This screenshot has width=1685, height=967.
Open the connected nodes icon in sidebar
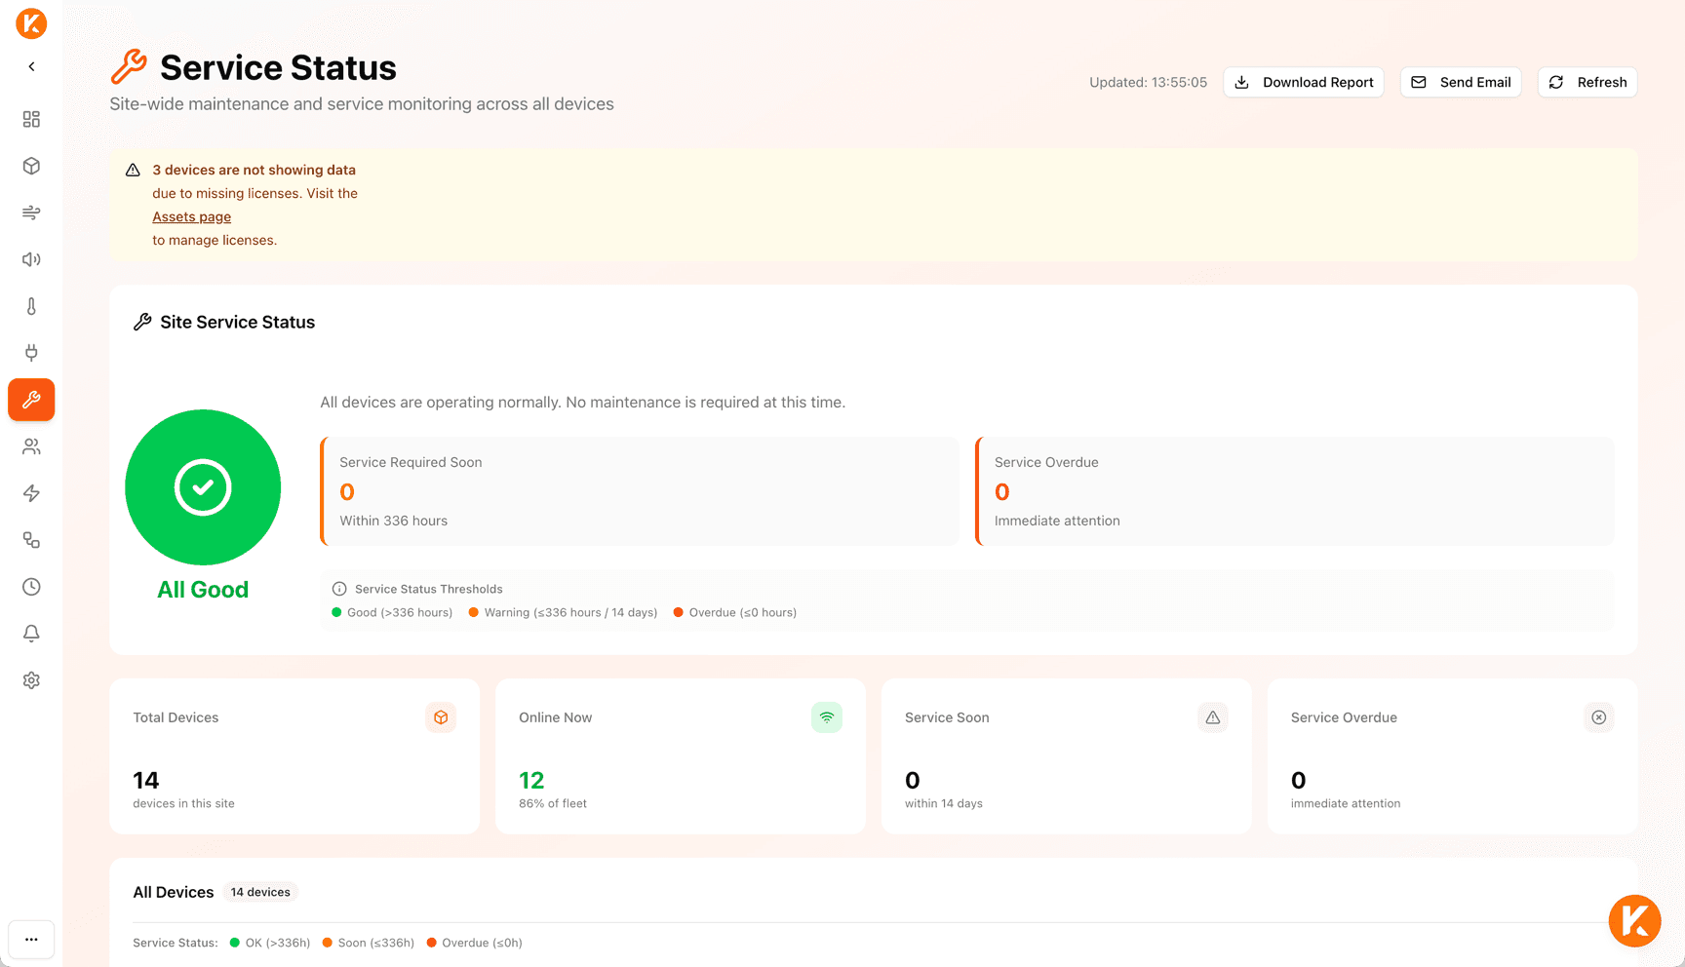(31, 540)
